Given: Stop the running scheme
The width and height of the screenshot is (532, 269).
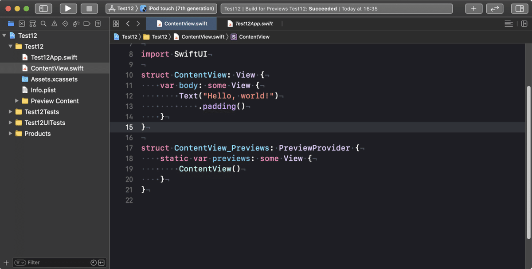Looking at the screenshot, I should click(89, 8).
